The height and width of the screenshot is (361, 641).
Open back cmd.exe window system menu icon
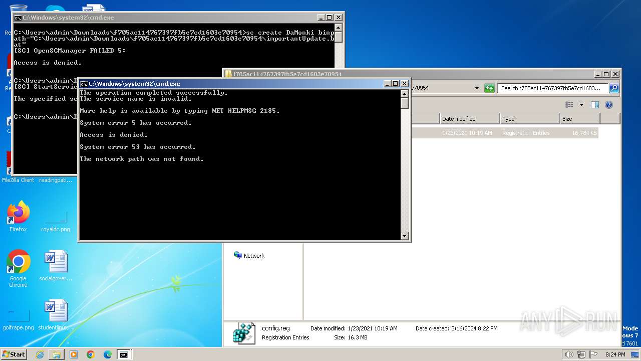coord(18,18)
